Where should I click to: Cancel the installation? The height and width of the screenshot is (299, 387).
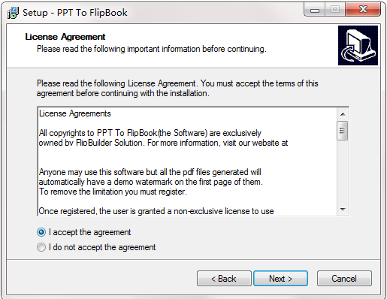point(344,279)
